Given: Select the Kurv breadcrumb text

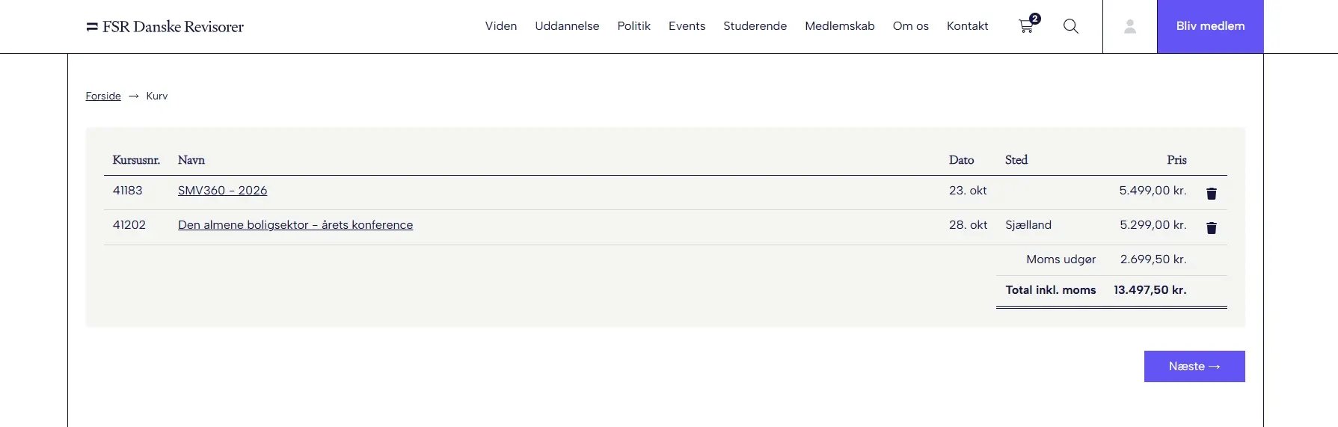Looking at the screenshot, I should (x=156, y=96).
